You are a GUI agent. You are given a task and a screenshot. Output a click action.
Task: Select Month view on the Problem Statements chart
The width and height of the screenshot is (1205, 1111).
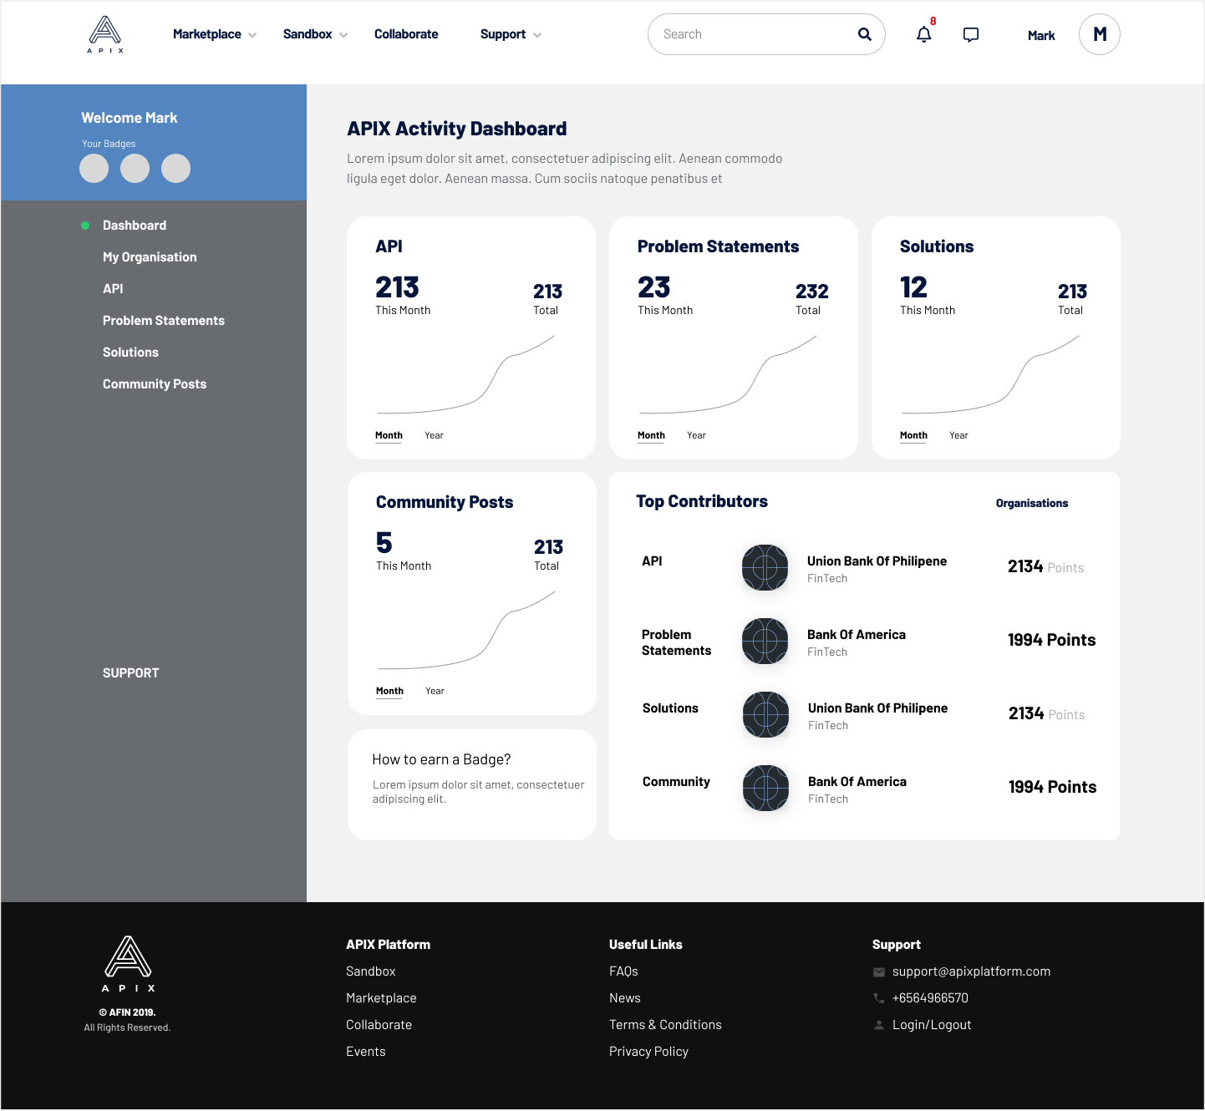[651, 435]
